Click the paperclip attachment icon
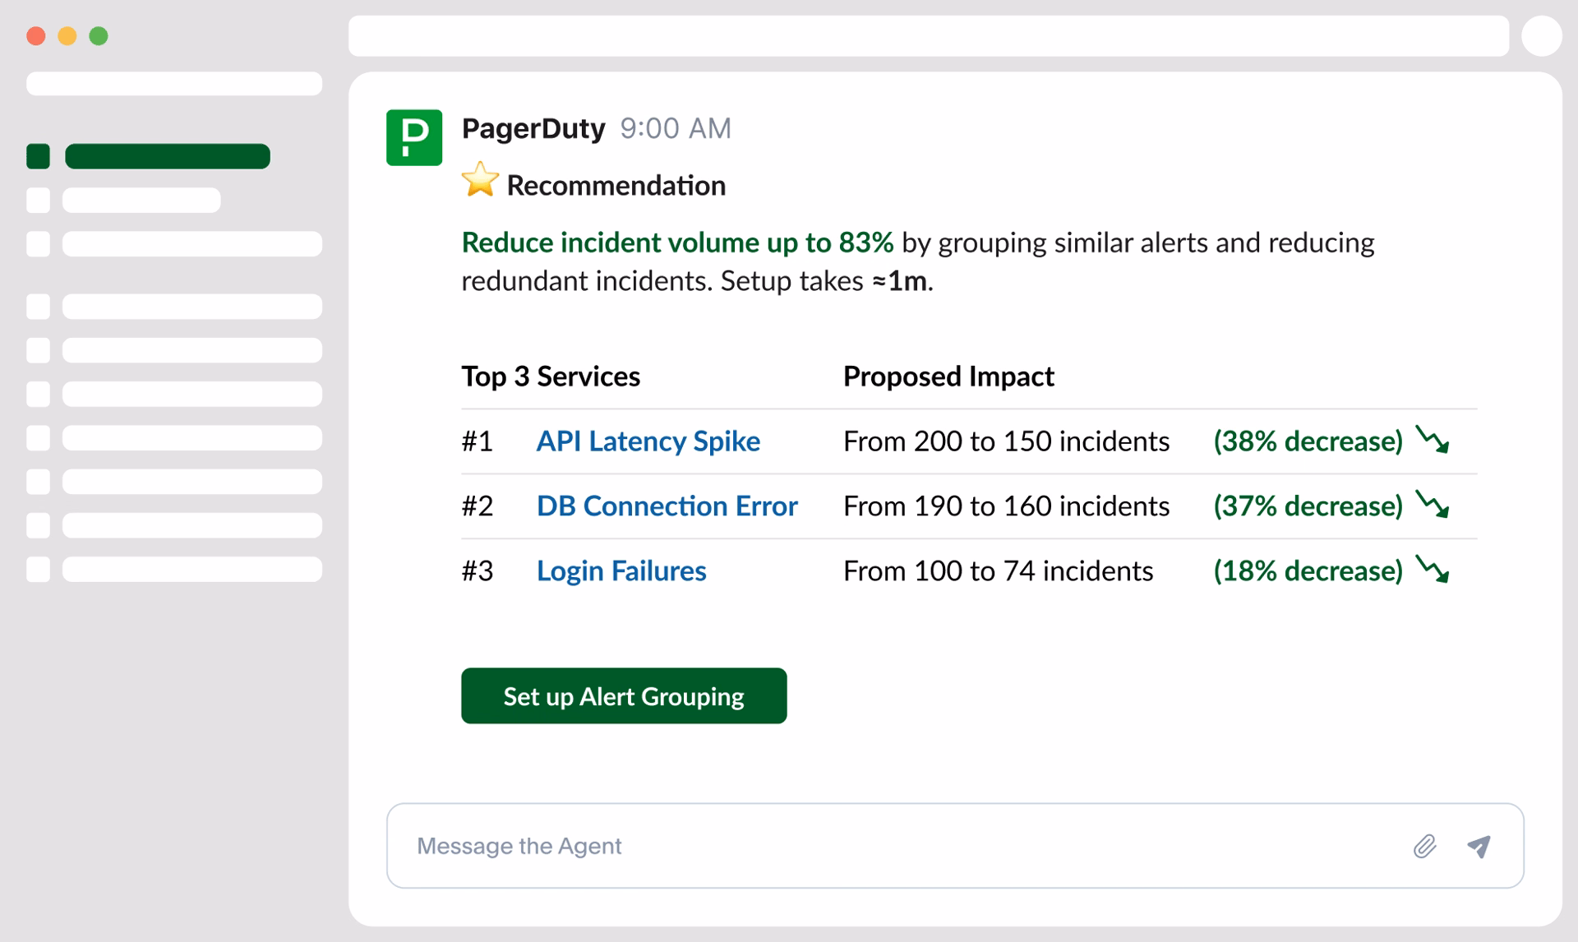The width and height of the screenshot is (1578, 942). (x=1424, y=845)
